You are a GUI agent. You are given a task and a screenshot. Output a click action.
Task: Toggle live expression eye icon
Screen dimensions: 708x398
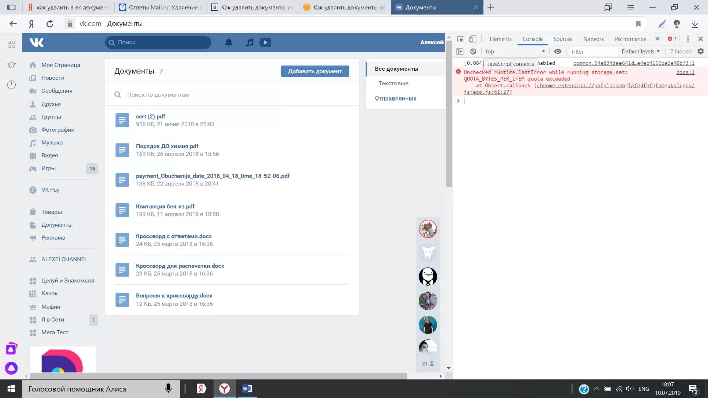tap(558, 51)
